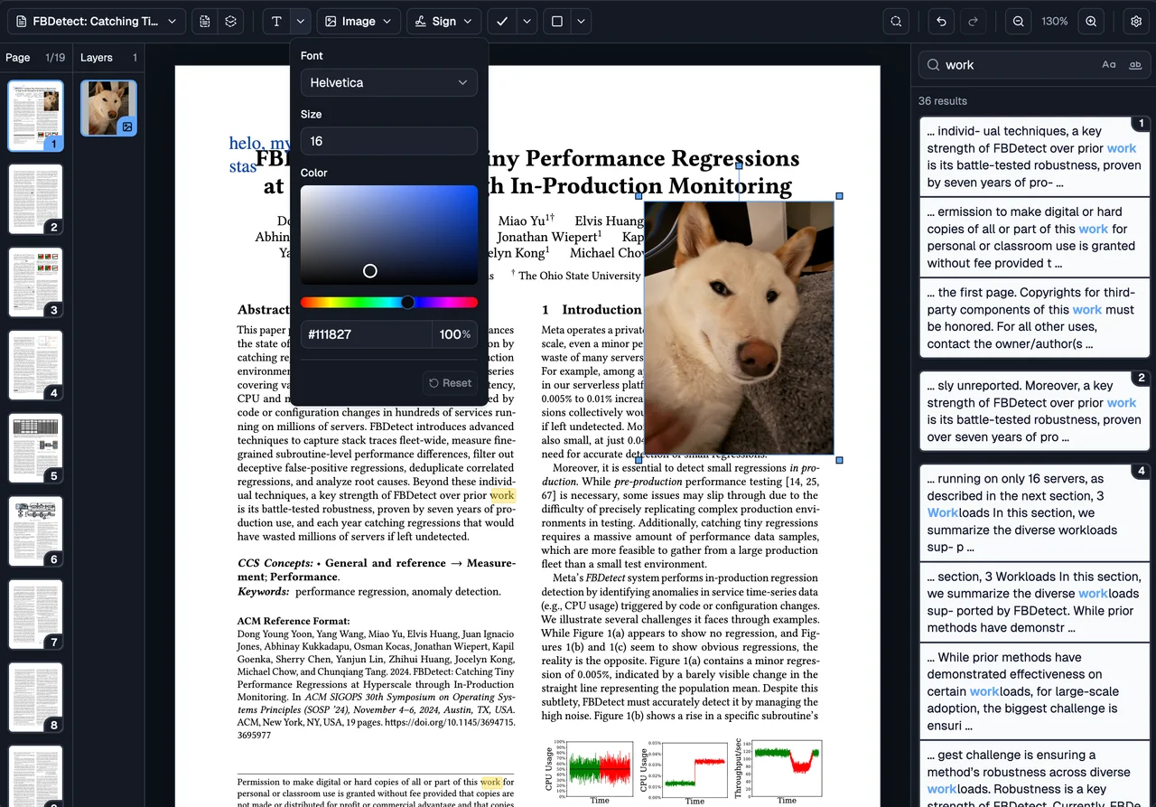Viewport: 1156px width, 807px height.
Task: Open the Helvetica font dropdown
Action: (x=388, y=82)
